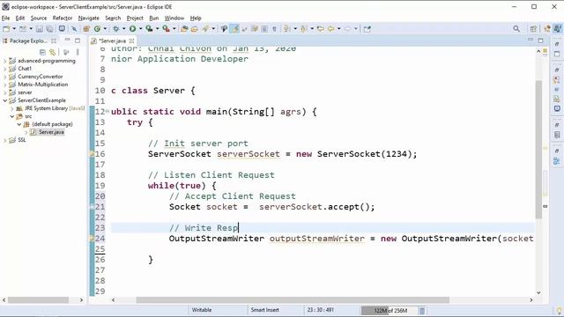Toggle code folding on line 12
This screenshot has width=564, height=317.
coord(108,111)
